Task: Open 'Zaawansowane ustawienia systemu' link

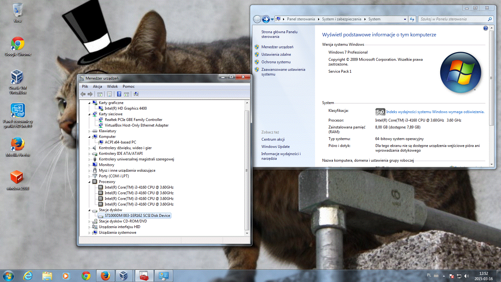Action: 283,72
